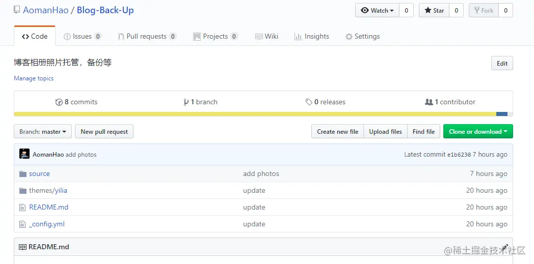Click the themes/yilia folder icon
This screenshot has height=264, width=534.
click(x=23, y=191)
